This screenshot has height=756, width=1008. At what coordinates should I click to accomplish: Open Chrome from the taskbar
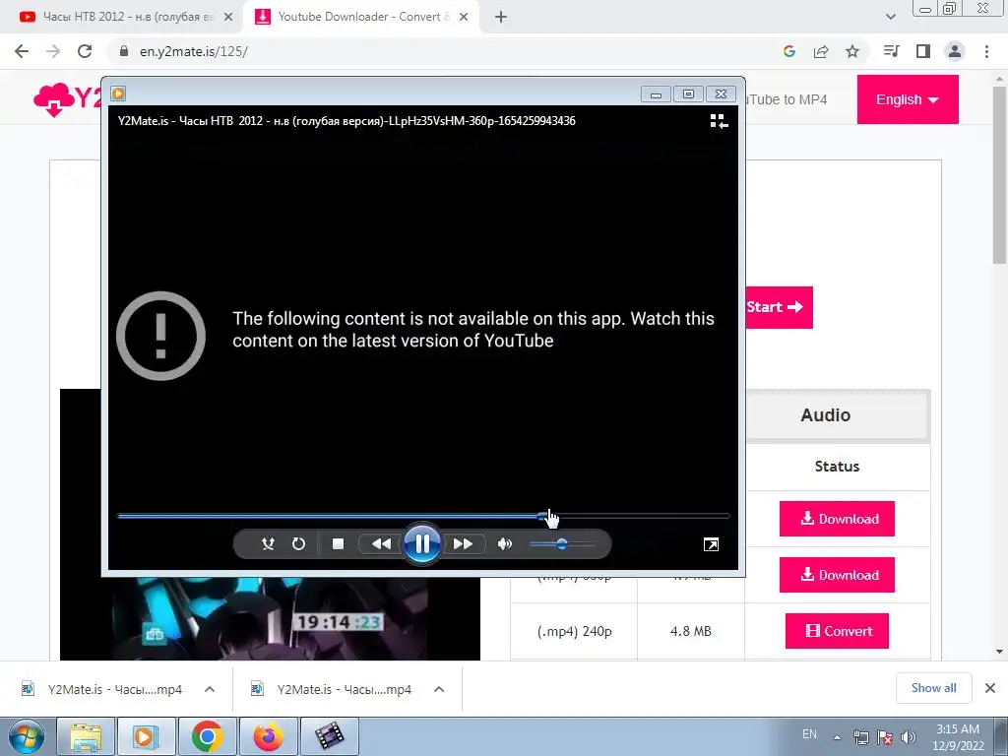point(207,736)
